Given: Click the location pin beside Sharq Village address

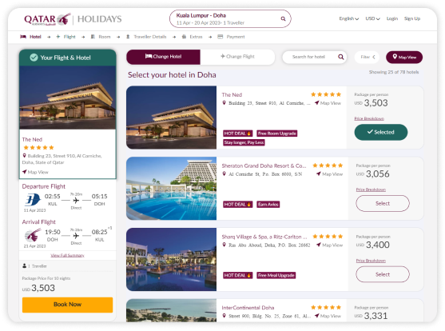Looking at the screenshot, I should (224, 245).
